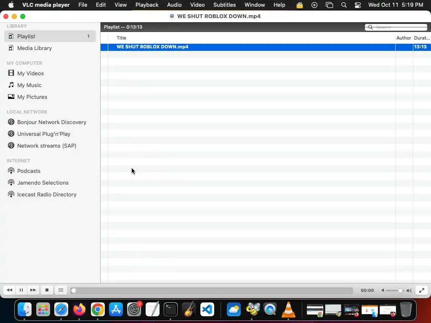Adjust the volume slider knob
This screenshot has width=431, height=323.
400,290
